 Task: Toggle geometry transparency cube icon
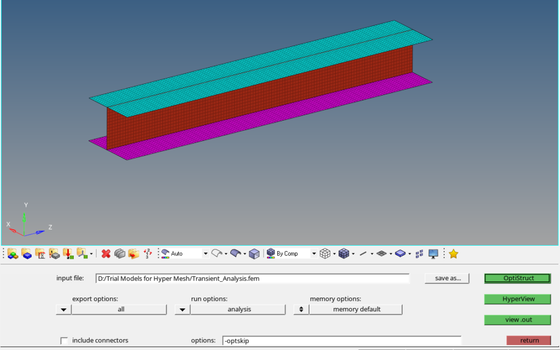[254, 254]
